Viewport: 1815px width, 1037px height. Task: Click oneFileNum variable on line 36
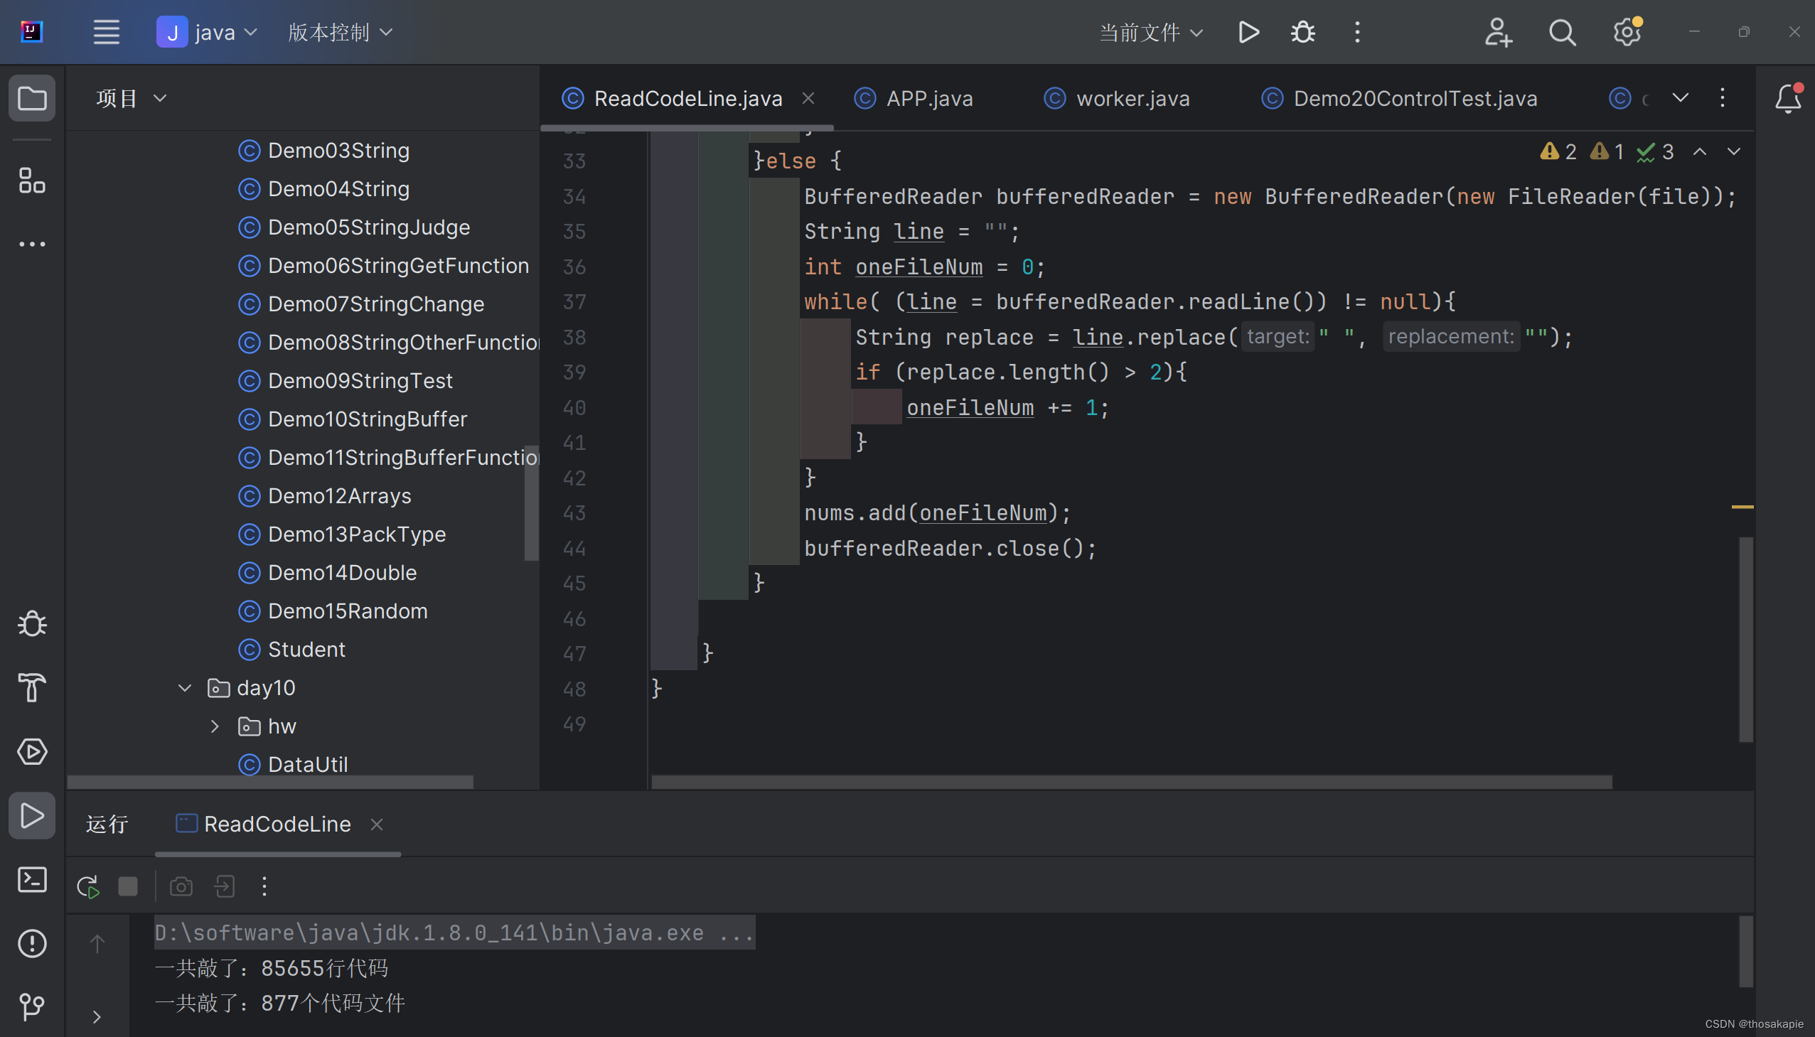click(919, 267)
